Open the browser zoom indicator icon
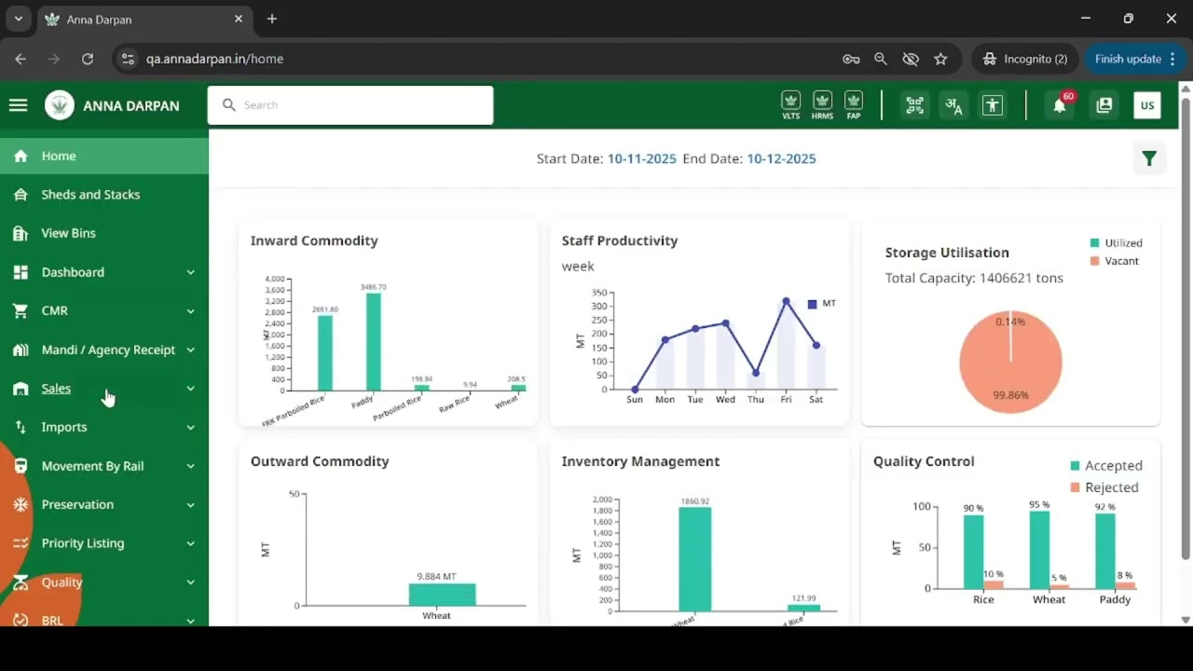 [881, 59]
